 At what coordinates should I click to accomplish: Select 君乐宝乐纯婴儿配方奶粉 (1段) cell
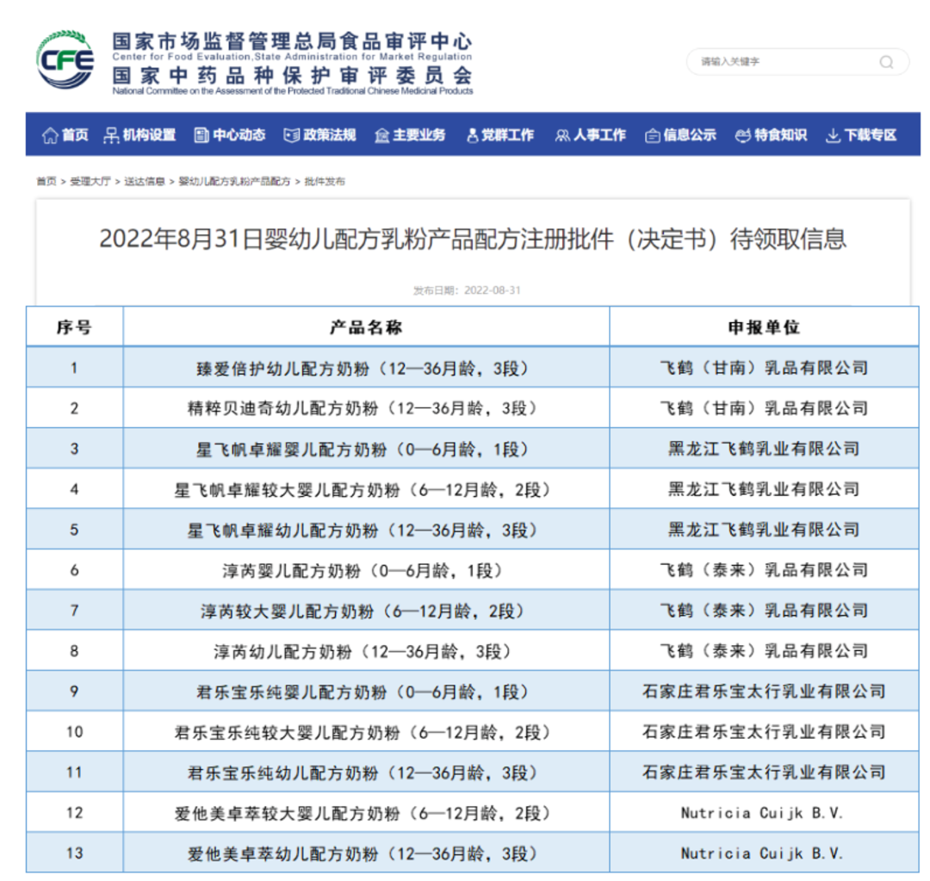tap(366, 692)
